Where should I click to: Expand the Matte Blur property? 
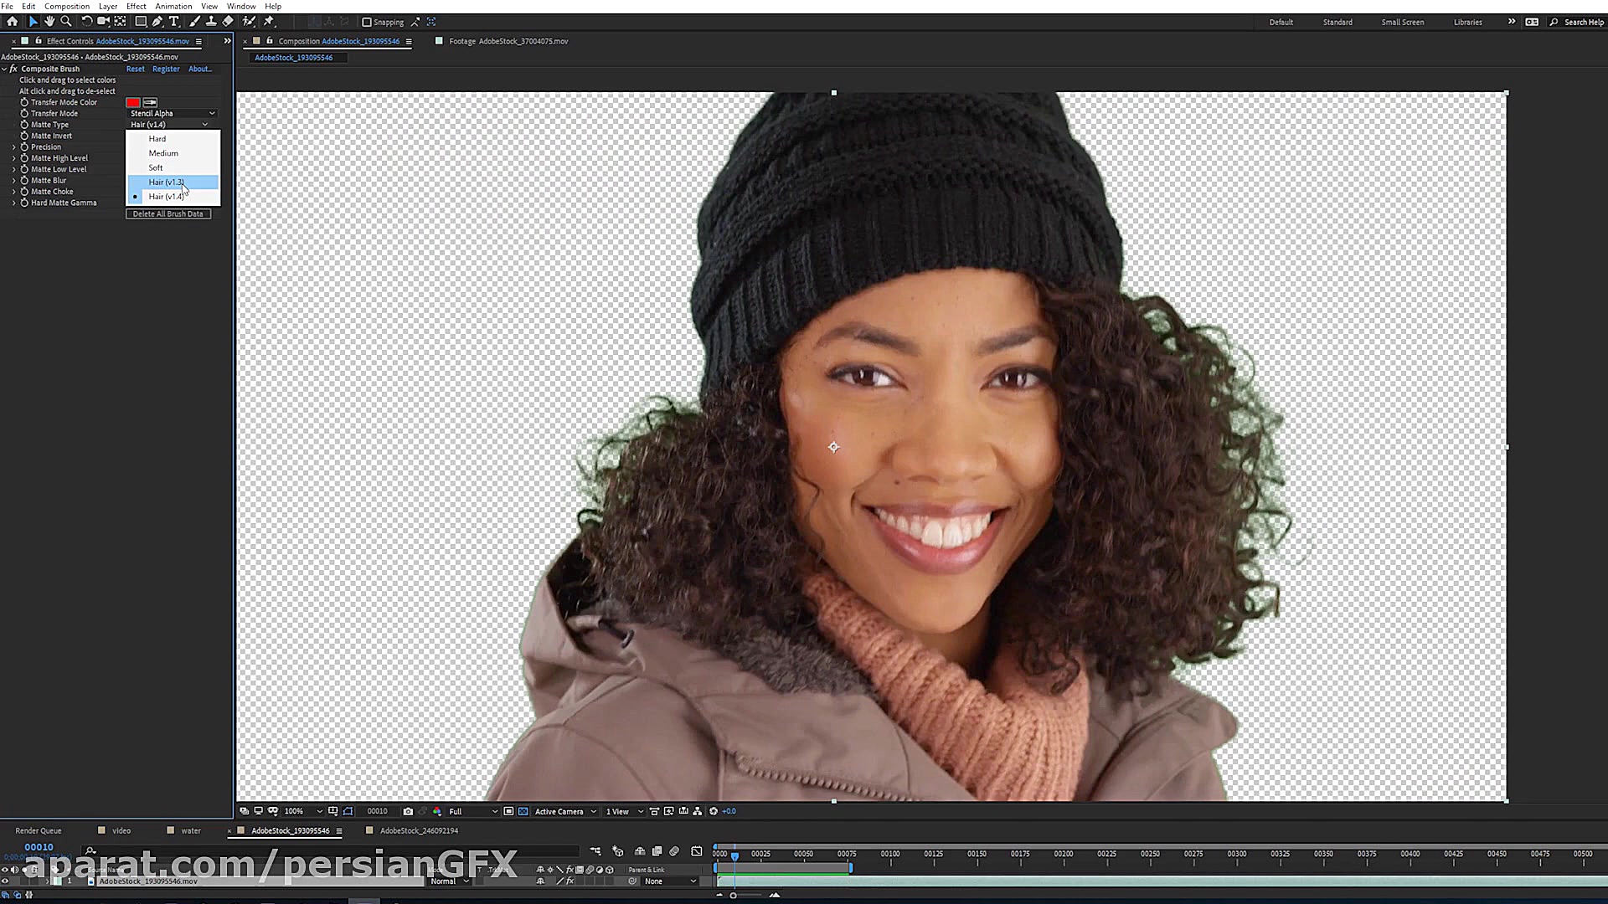(14, 180)
